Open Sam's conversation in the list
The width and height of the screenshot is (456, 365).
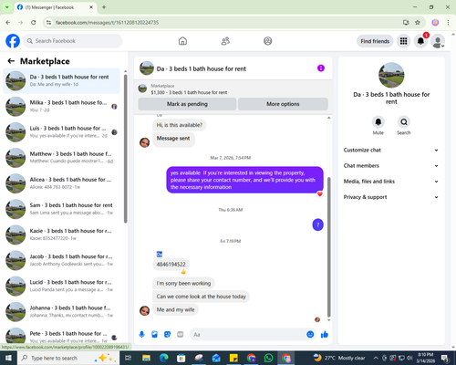point(61,209)
